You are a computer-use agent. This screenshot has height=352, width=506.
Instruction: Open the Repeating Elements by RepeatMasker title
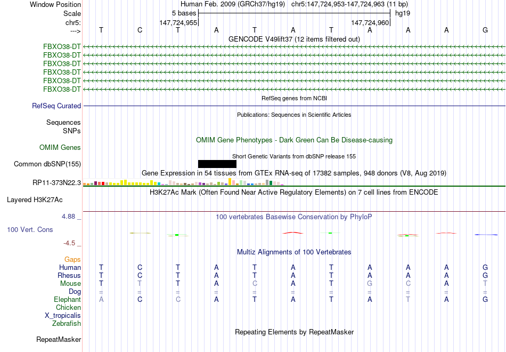294,332
